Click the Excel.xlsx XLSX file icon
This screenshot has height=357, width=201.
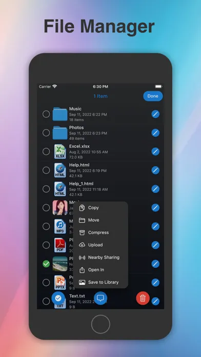60,151
